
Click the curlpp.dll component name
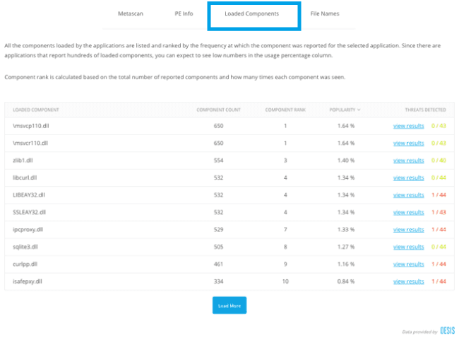(x=25, y=264)
